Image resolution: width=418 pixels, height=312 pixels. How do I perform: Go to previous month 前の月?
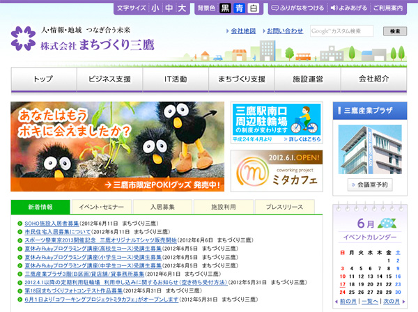pos(348,302)
